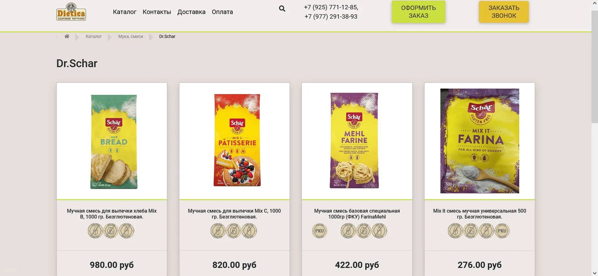Select Каталог breadcrumb link

coord(94,36)
